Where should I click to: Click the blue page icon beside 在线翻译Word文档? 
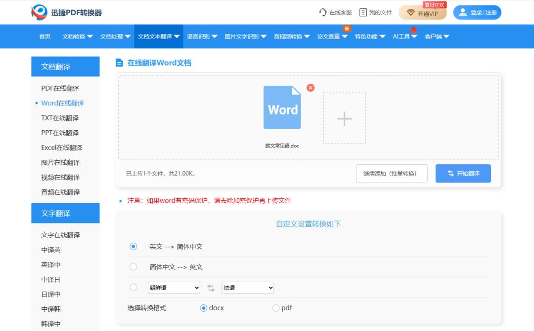pos(119,63)
